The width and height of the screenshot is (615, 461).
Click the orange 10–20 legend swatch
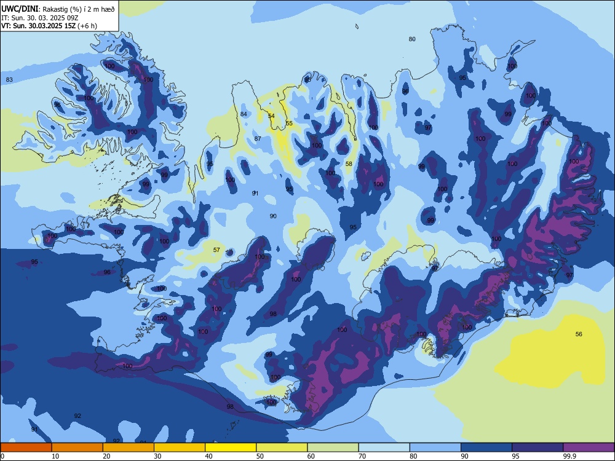click(x=77, y=447)
